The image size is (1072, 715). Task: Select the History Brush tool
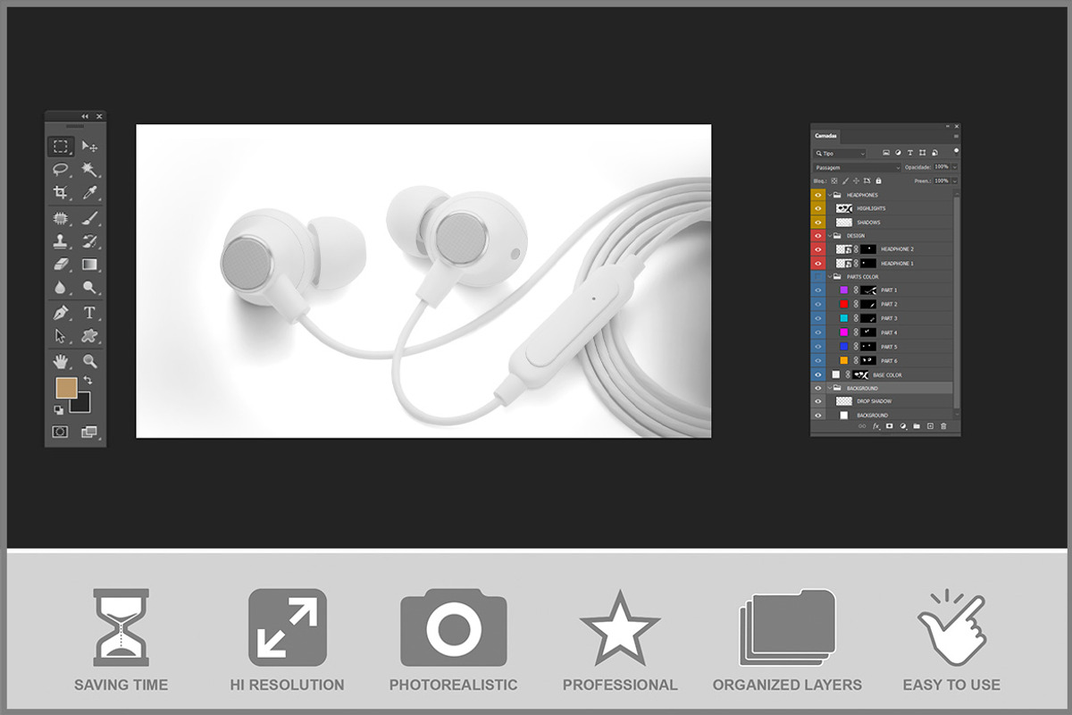click(89, 241)
